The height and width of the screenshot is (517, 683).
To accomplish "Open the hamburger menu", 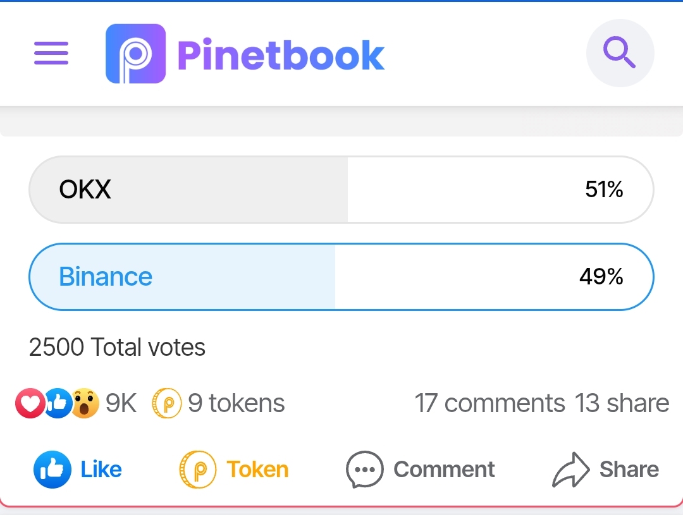I will [51, 53].
